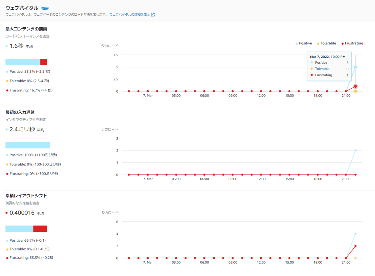The height and width of the screenshot is (276, 375).
Task: Click the 情報 info link
Action: (x=45, y=8)
